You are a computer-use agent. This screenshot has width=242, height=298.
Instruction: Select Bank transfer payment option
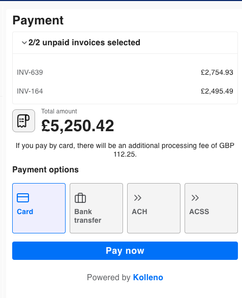[x=96, y=208]
